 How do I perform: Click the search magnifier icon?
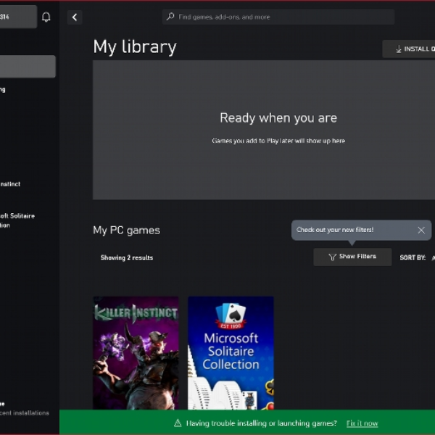tap(170, 17)
